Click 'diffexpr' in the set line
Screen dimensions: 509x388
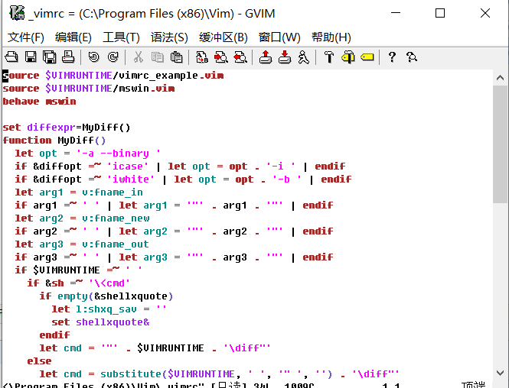[51, 128]
